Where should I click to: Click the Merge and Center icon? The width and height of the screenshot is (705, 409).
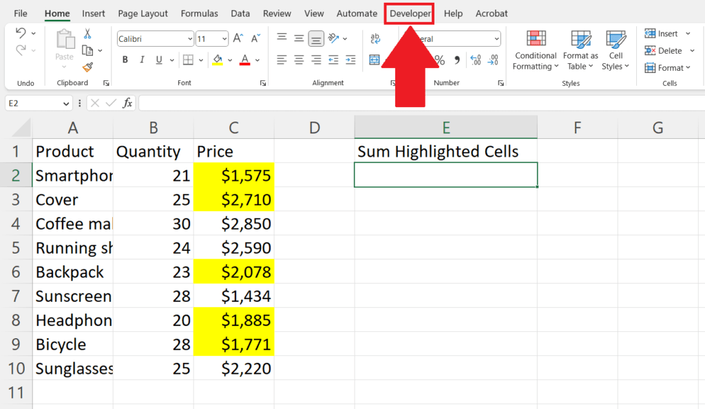(x=374, y=60)
